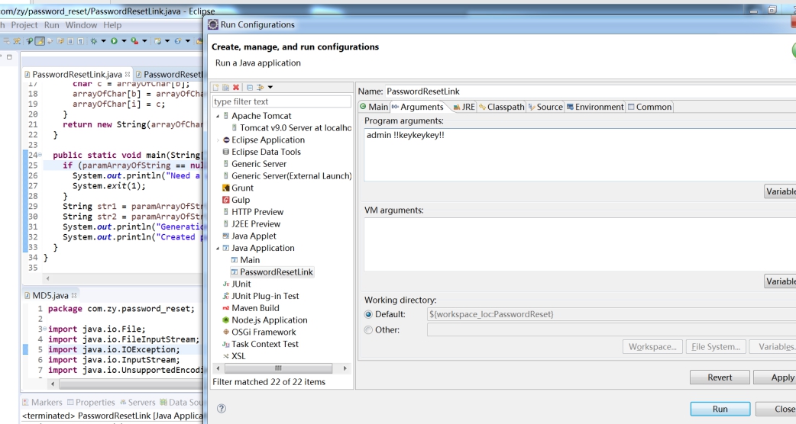Switch to the JRE tab
The width and height of the screenshot is (796, 424).
point(464,107)
